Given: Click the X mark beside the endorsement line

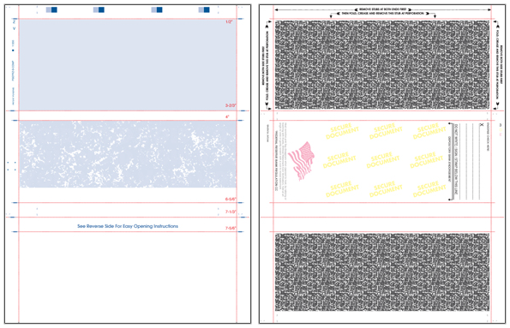Looking at the screenshot, I should [482, 124].
